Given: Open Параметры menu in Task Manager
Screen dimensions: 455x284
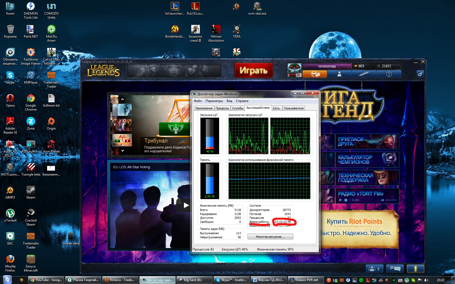Looking at the screenshot, I should [214, 101].
